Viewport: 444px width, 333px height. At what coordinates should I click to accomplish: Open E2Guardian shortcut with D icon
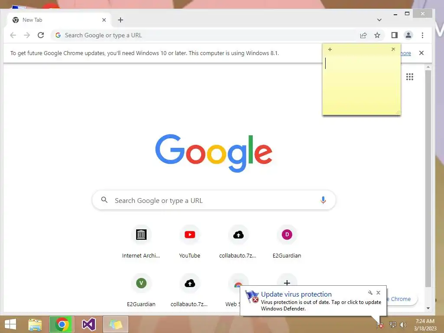coord(287,242)
